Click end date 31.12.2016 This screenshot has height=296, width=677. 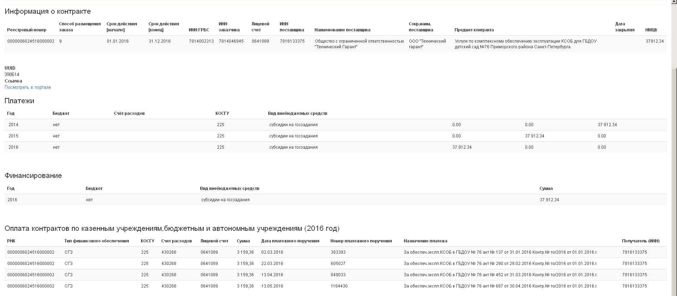pos(160,41)
